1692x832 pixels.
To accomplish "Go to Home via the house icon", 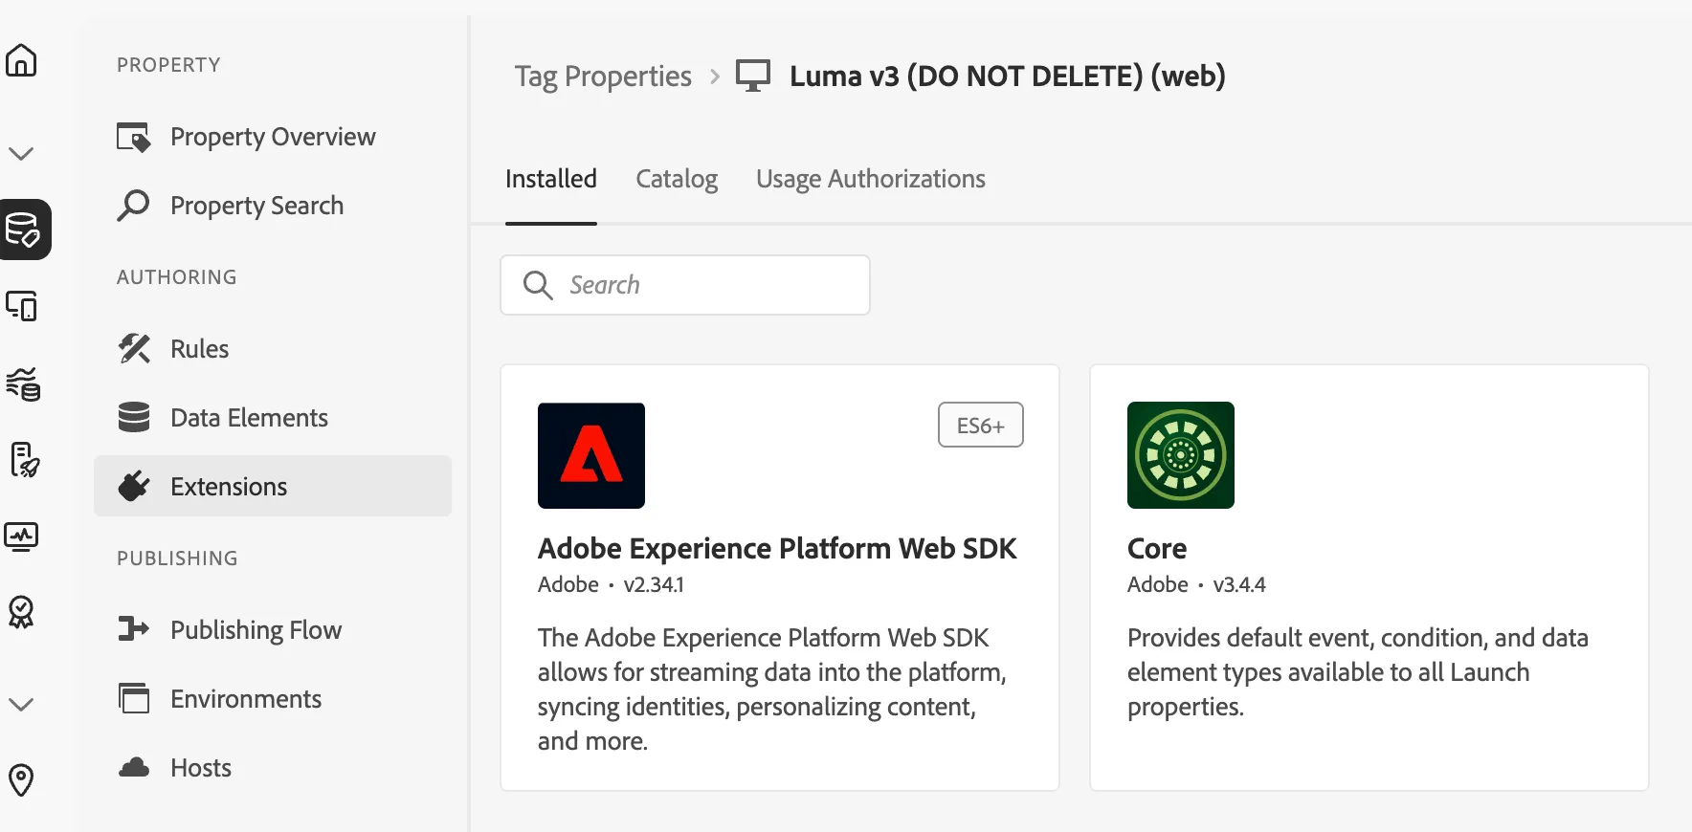I will coord(21,60).
